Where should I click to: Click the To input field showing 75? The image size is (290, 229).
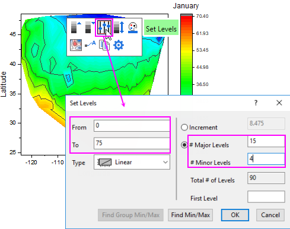click(132, 143)
